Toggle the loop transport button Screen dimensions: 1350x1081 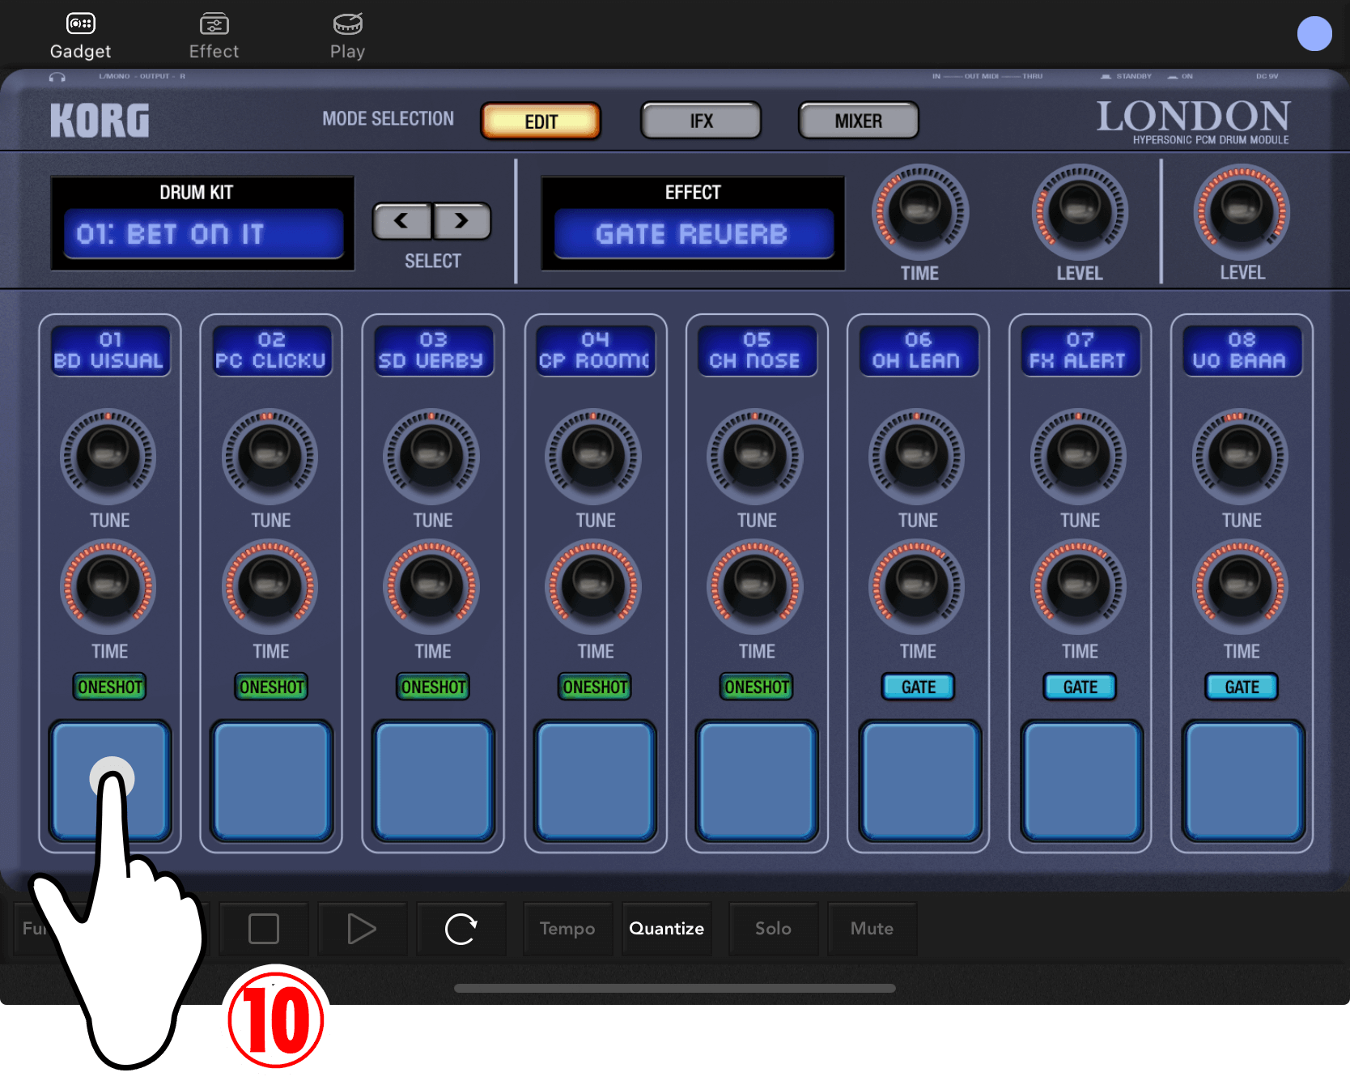(x=461, y=929)
